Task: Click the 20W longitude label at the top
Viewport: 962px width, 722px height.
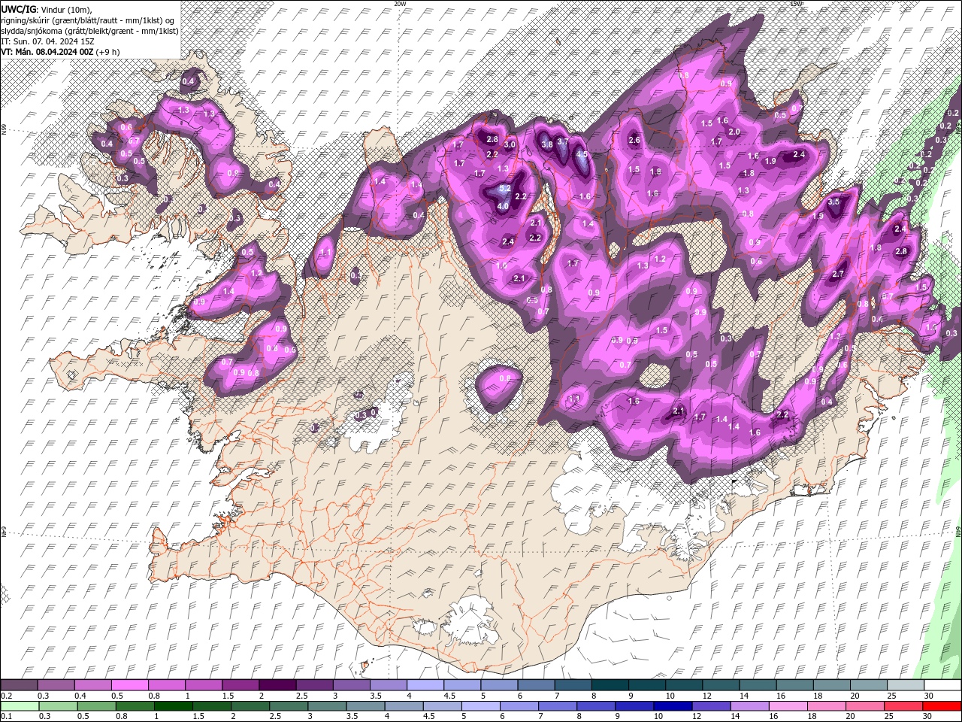Action: coord(400,4)
